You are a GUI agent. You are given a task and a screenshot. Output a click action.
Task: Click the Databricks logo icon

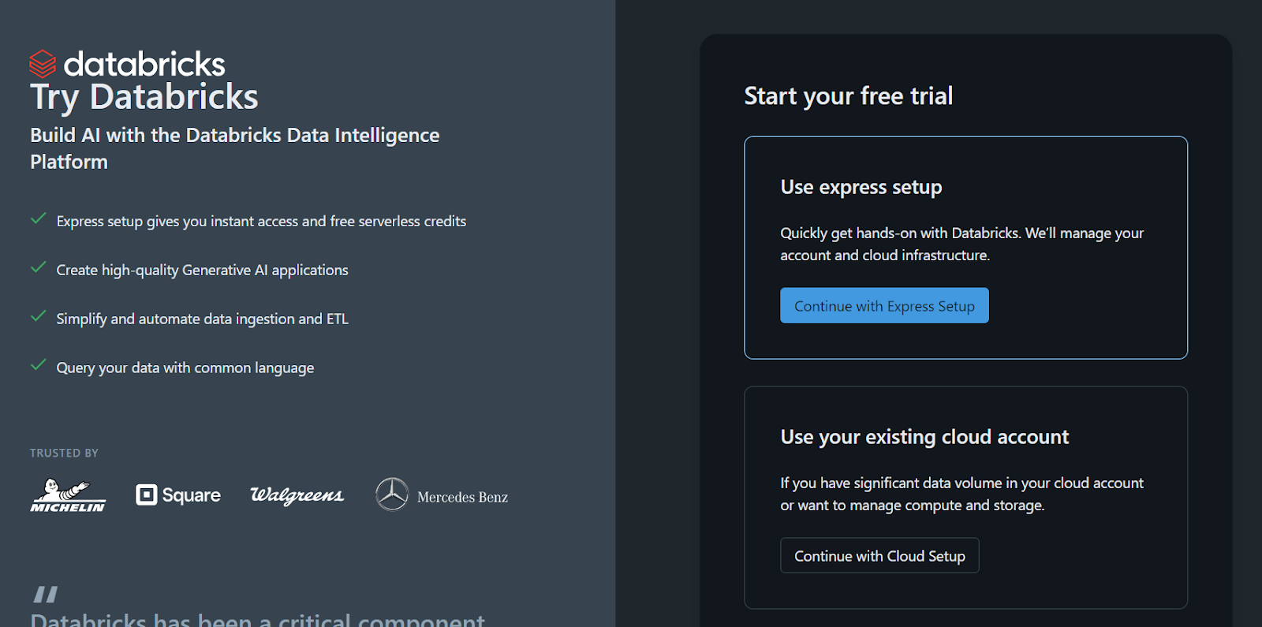(x=43, y=64)
